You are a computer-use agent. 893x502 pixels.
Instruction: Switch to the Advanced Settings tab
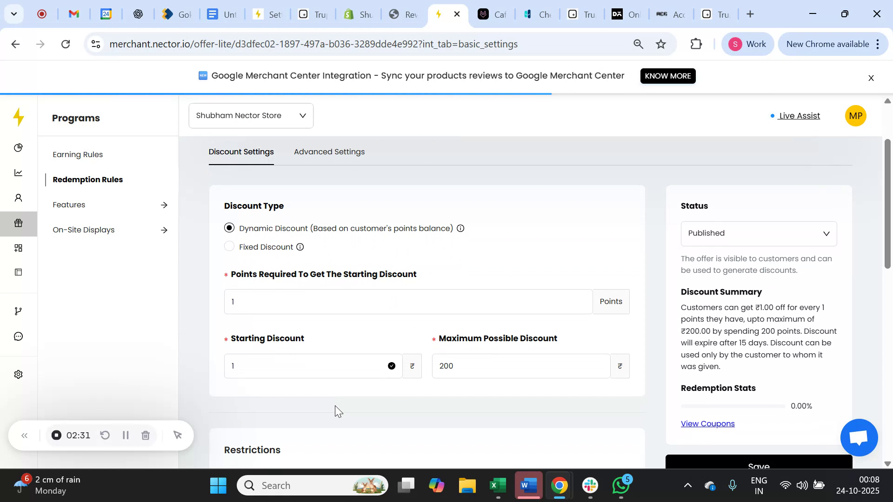(x=329, y=152)
